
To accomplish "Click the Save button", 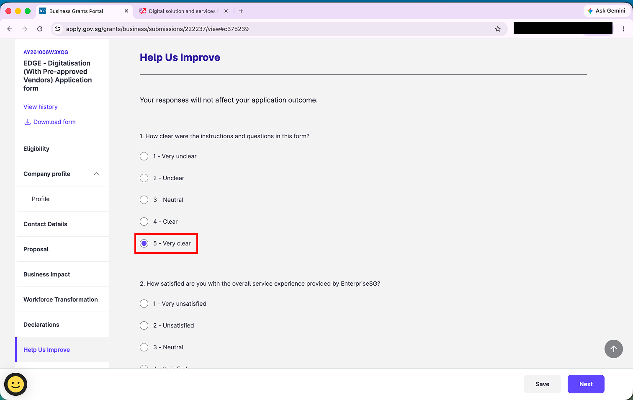I will point(543,384).
